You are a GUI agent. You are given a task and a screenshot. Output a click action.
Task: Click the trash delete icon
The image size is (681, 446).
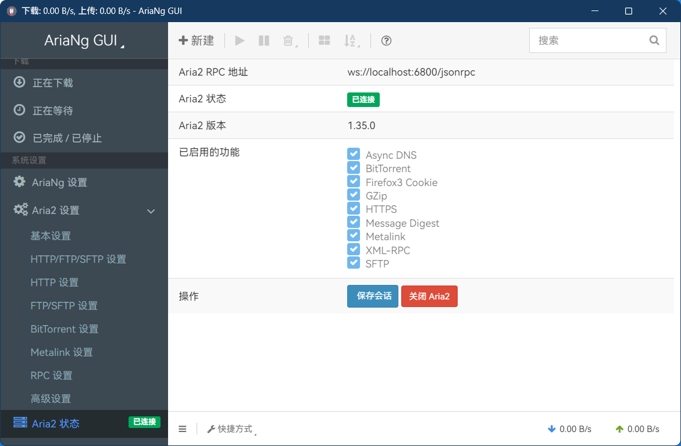click(288, 40)
